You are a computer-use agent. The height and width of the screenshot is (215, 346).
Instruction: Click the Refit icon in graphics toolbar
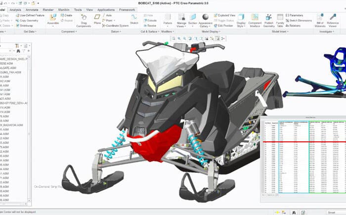173,39
